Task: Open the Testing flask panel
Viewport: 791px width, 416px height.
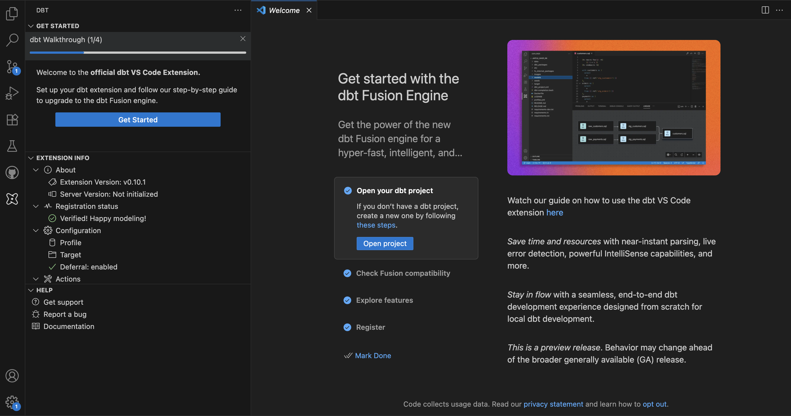Action: tap(12, 146)
